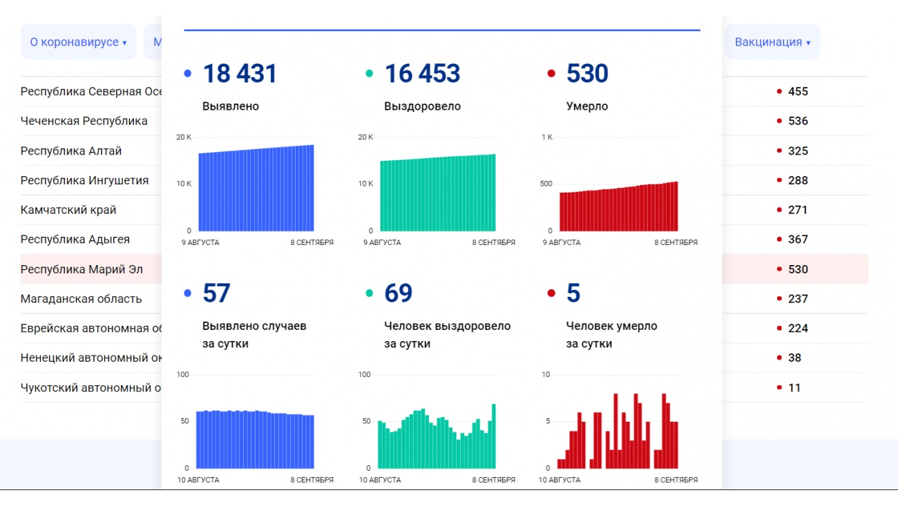Open the "О коронавирусе" dropdown menu
898x506 pixels.
pyautogui.click(x=78, y=42)
